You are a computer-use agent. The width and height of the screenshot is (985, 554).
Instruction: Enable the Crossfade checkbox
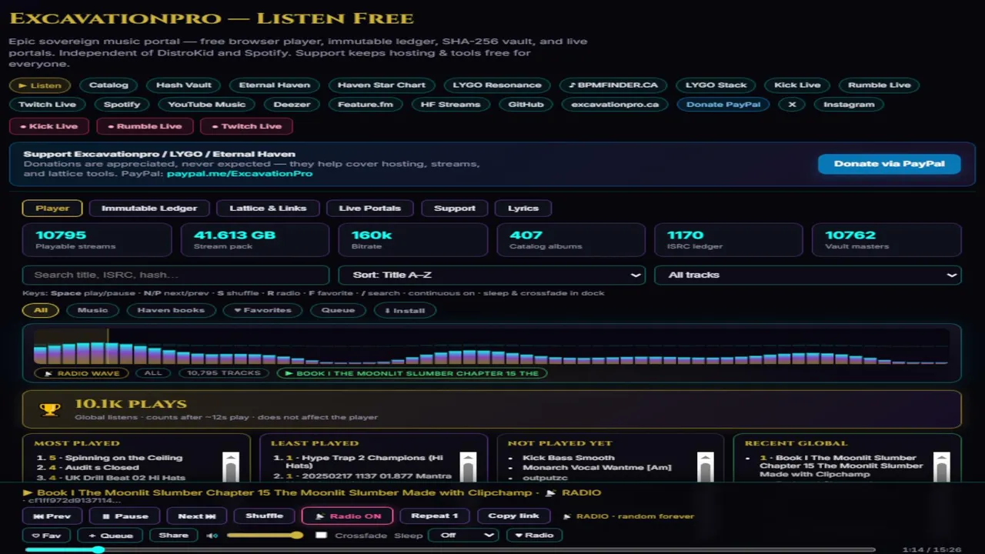click(x=322, y=536)
